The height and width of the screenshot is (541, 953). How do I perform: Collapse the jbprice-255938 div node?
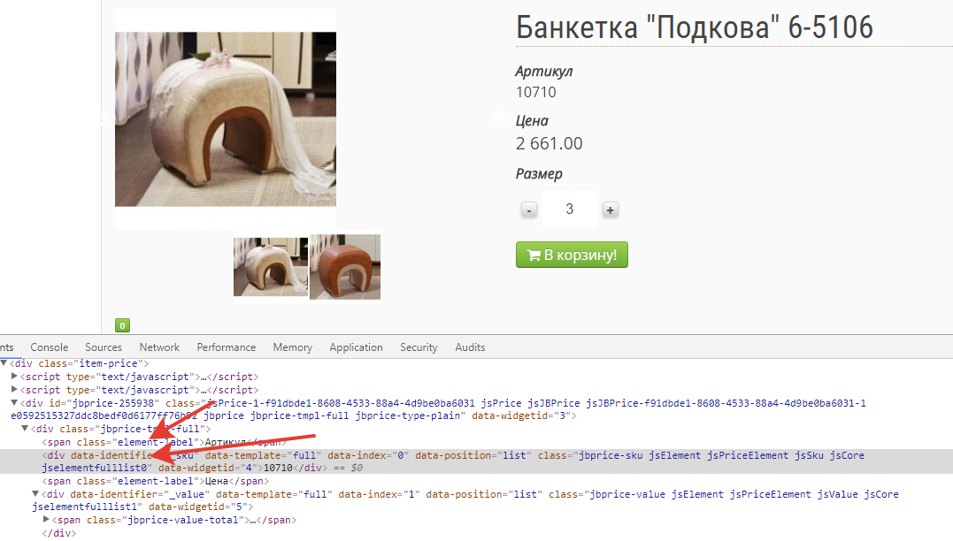[14, 403]
